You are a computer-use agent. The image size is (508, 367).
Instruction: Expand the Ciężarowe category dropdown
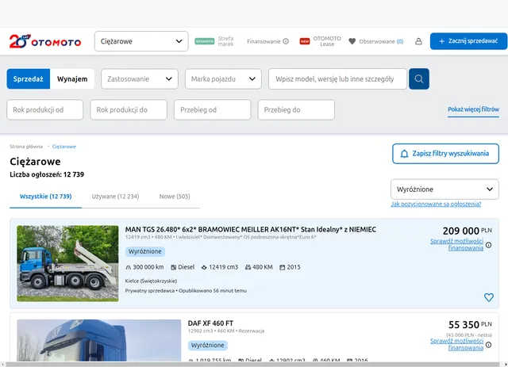click(x=140, y=41)
